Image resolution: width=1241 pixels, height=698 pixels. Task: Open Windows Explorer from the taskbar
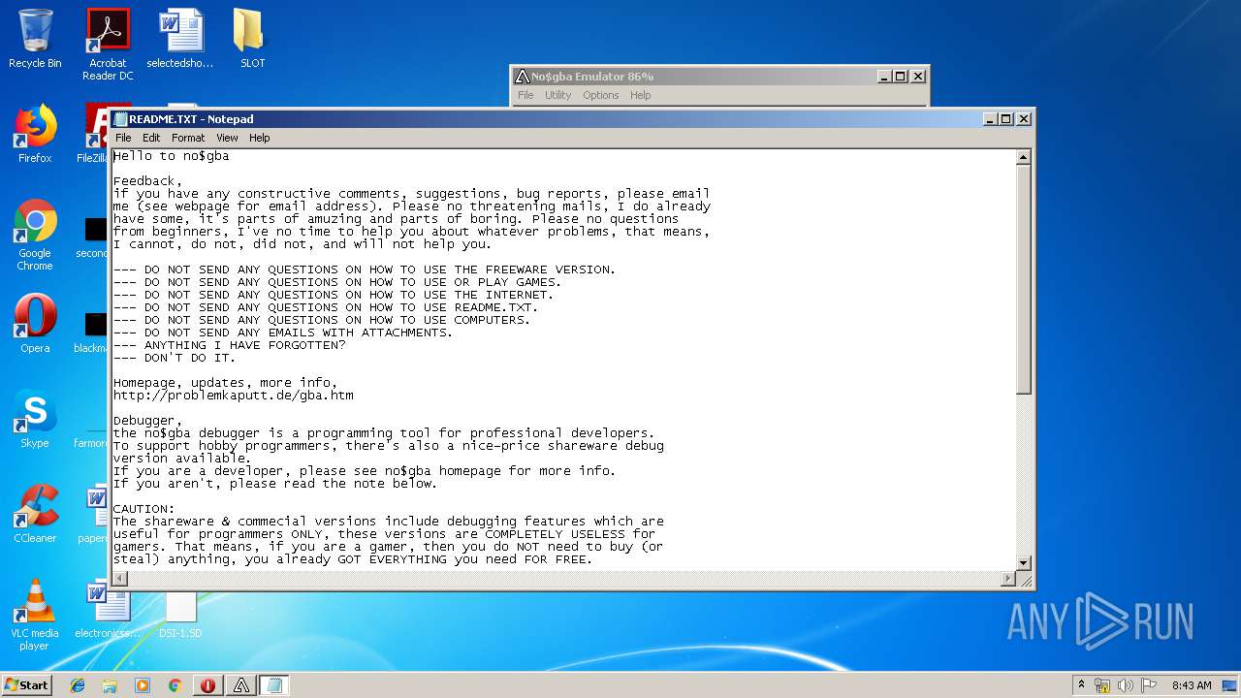click(x=110, y=685)
